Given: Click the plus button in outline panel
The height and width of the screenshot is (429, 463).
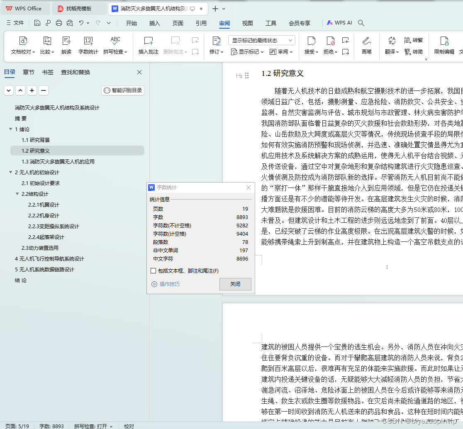Looking at the screenshot, I should click(x=32, y=90).
